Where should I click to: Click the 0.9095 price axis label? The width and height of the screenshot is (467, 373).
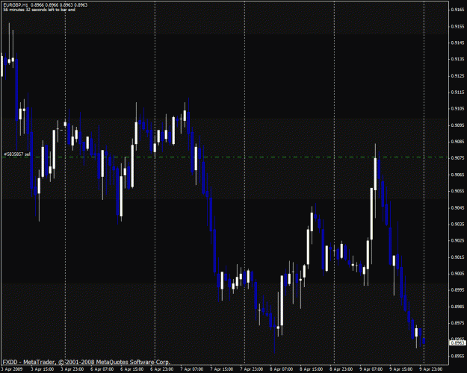457,125
